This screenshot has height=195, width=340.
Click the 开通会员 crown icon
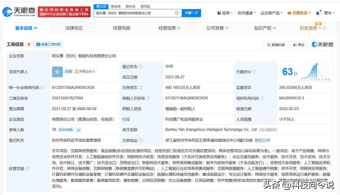click(x=290, y=13)
